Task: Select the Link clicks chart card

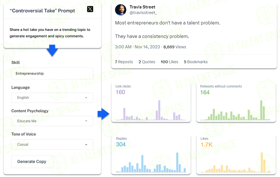Action: tap(151, 102)
